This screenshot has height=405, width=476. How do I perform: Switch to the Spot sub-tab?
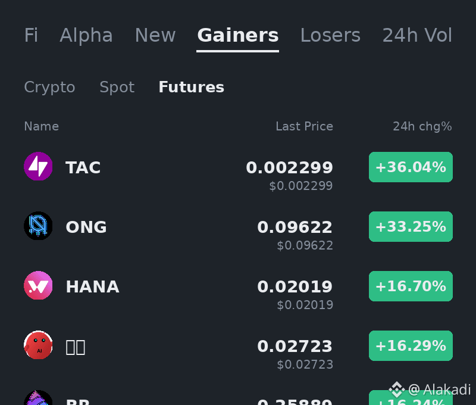(117, 88)
